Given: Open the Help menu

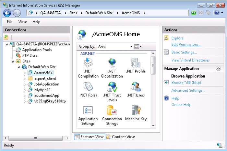Looking at the screenshot, I should tap(36, 22).
